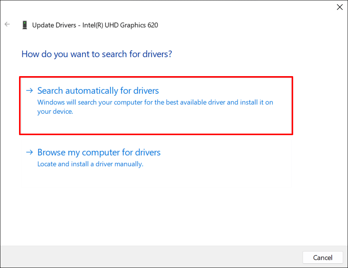
Task: Click the device icon beside Update Drivers title
Action: 25,25
